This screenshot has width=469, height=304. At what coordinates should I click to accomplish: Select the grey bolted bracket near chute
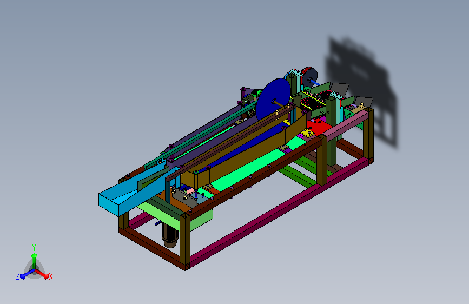185,196
